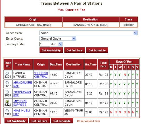Click BANGALORE CY JN-[SBC ] destination cell
This screenshot has width=142, height=124.
(91, 25)
